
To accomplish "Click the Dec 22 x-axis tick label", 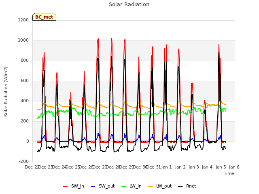I will pyautogui.click(x=32, y=167).
